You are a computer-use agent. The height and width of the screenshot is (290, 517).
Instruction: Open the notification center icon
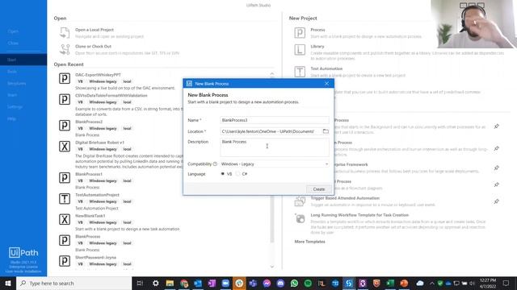click(506, 283)
